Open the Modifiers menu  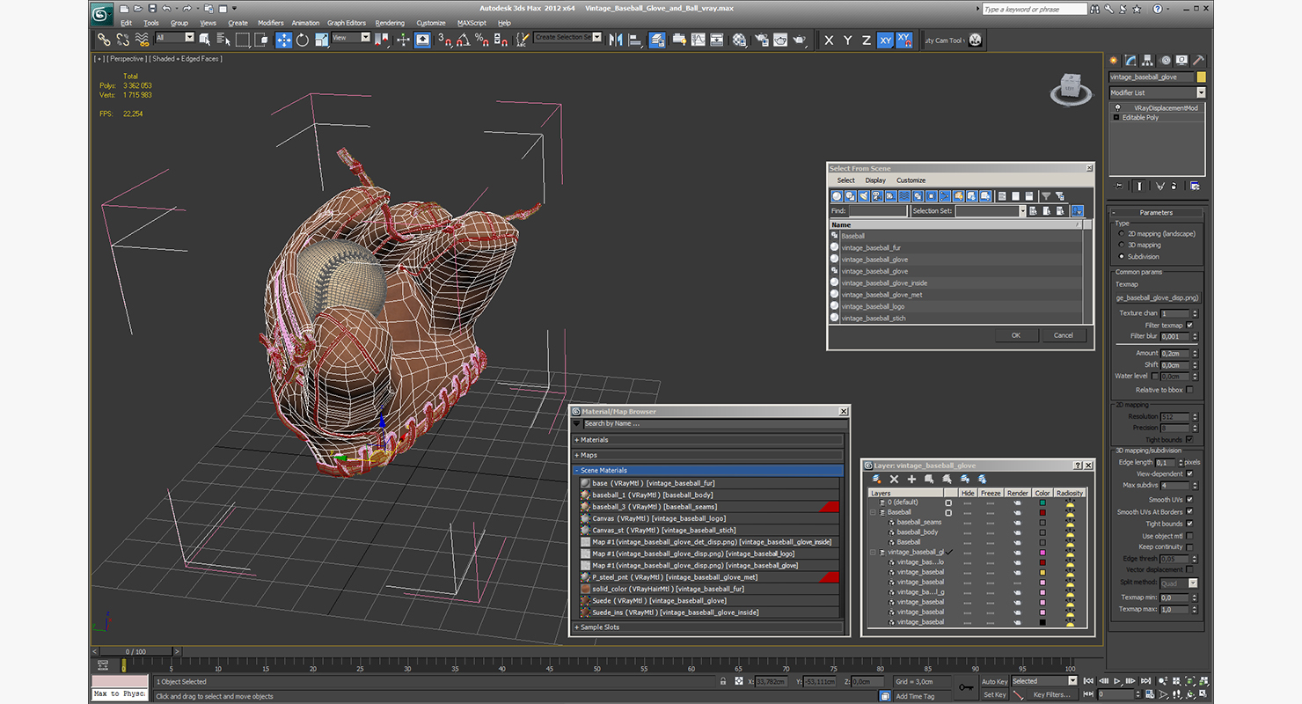click(271, 23)
